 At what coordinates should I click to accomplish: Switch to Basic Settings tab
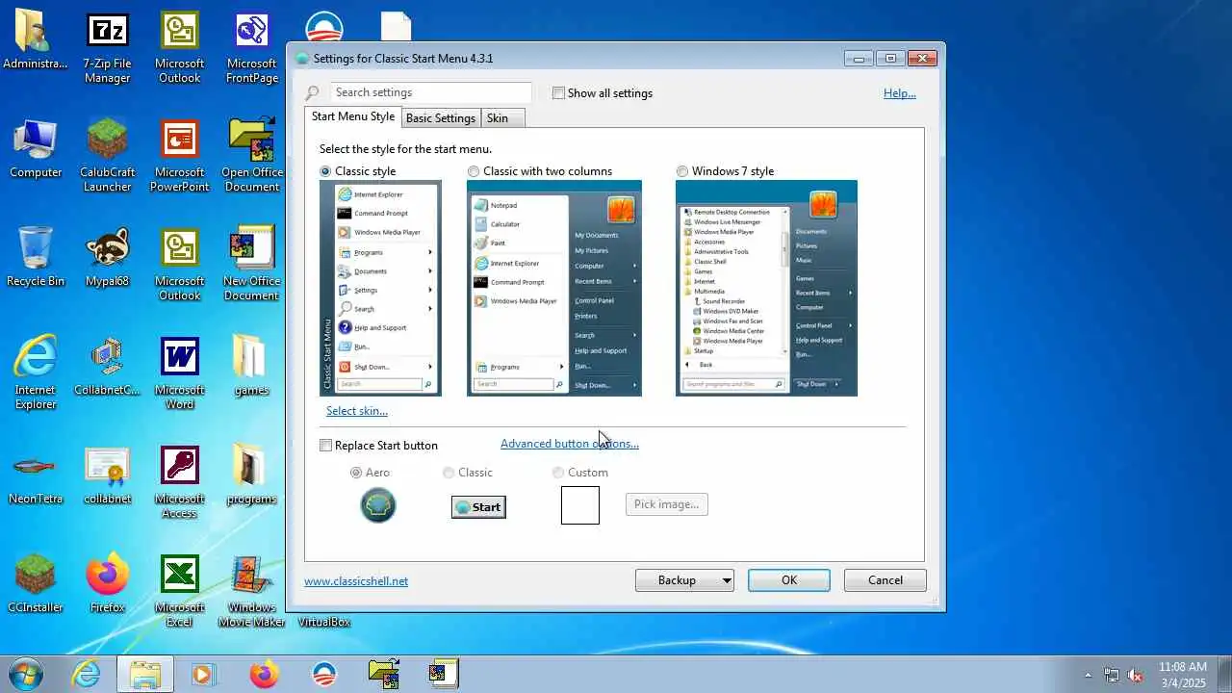coord(441,117)
